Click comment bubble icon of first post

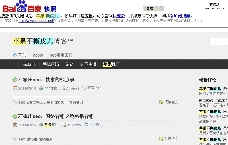85,88
